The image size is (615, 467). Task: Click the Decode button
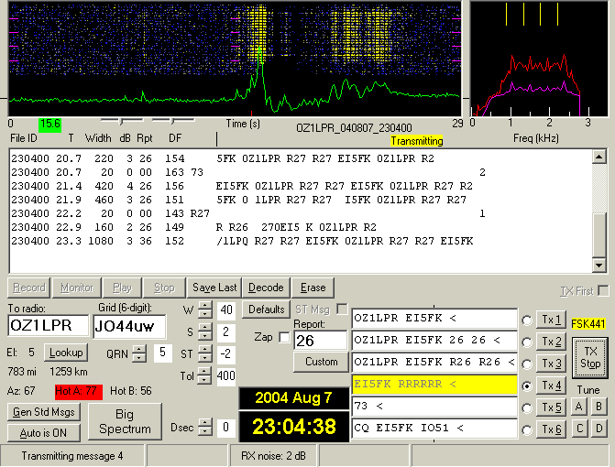point(266,288)
